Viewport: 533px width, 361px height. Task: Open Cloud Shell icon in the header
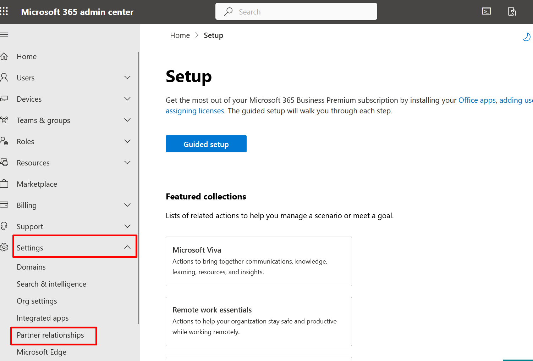[487, 11]
